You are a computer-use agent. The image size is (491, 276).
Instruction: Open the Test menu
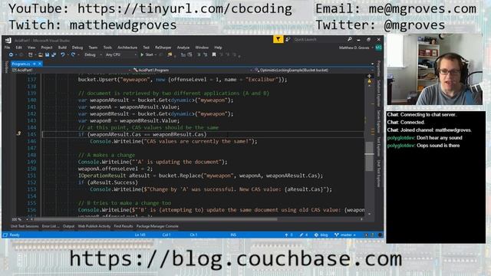147,48
